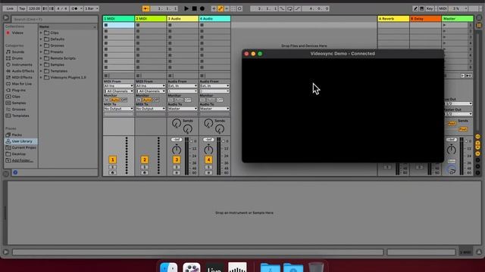Image resolution: width=485 pixels, height=272 pixels.
Task: Select the Master track header
Action: click(x=458, y=19)
